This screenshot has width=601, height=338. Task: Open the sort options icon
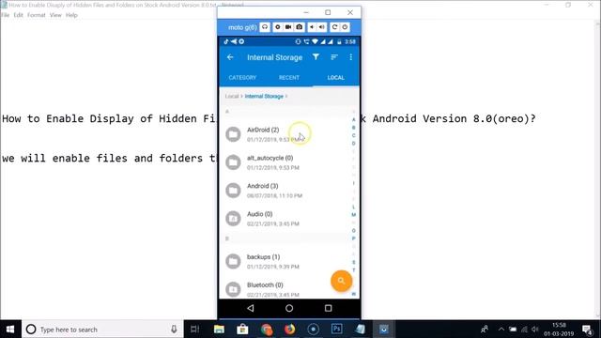[x=334, y=57]
